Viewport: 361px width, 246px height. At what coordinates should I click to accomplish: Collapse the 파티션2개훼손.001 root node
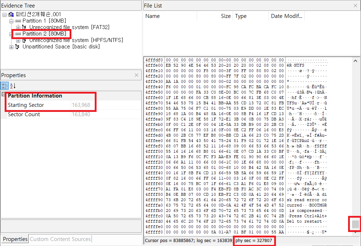tap(4, 14)
